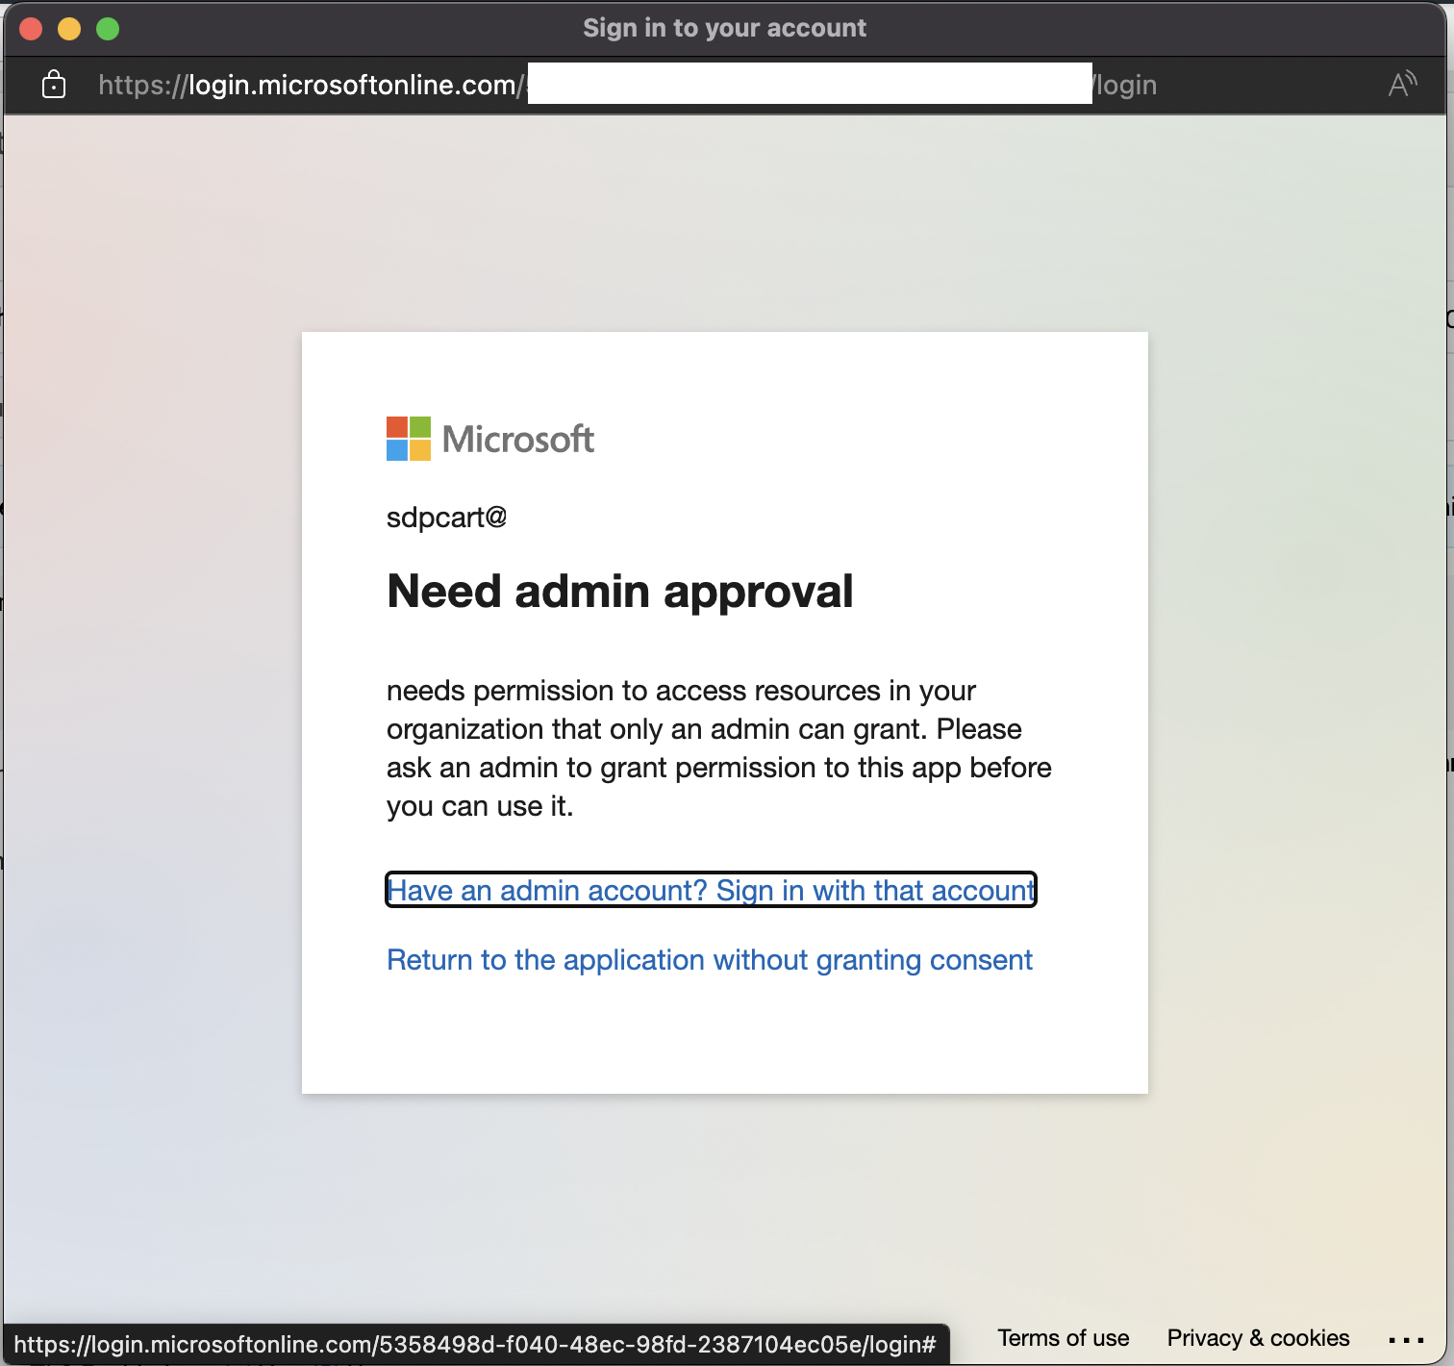Screen dimensions: 1454x1366
Task: Open the Terms of use link
Action: 1063,1338
